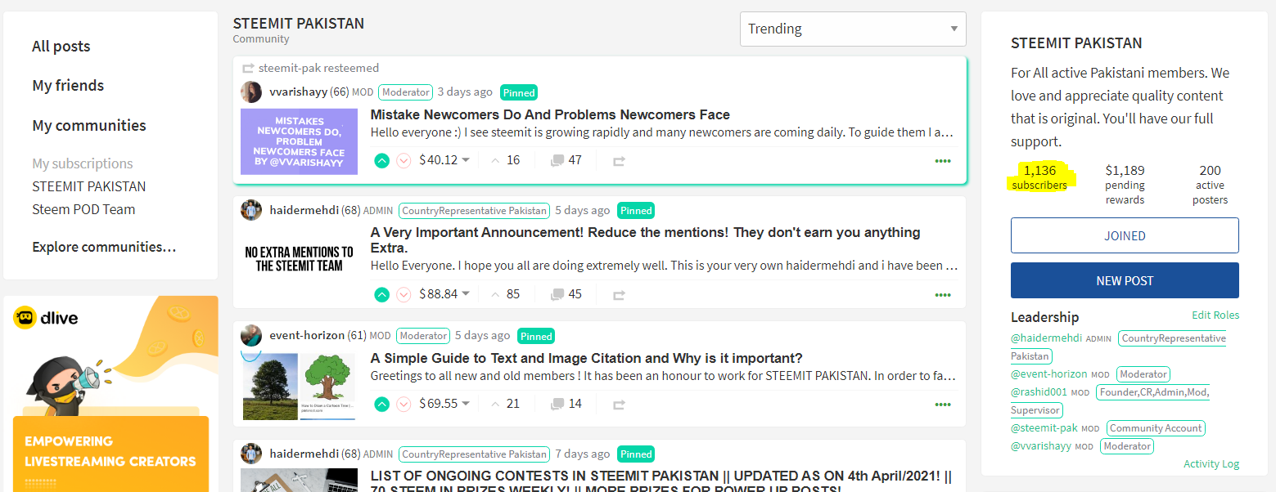Open My friends feed
This screenshot has height=492, width=1276.
(68, 86)
